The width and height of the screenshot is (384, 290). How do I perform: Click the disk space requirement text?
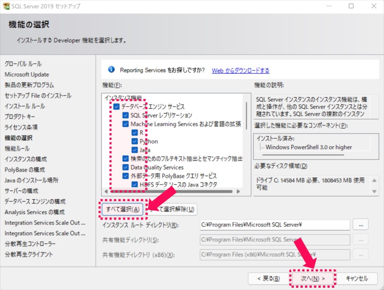click(x=310, y=184)
